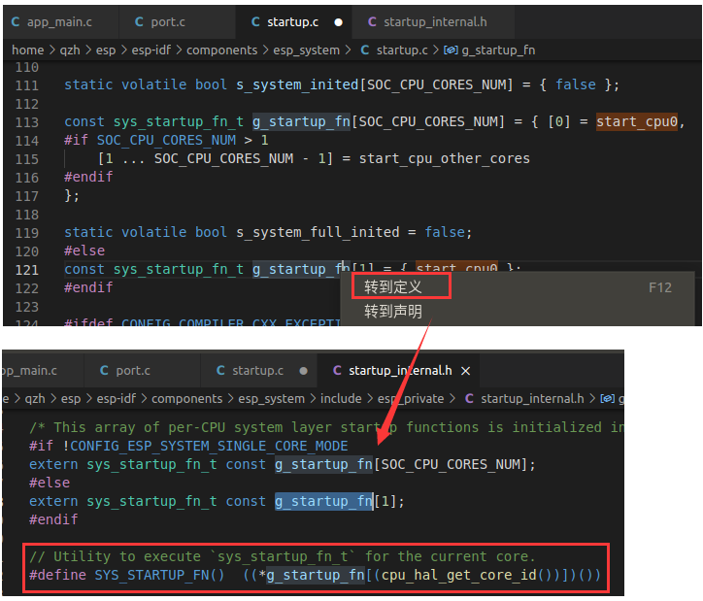Image resolution: width=703 pixels, height=601 pixels.
Task: Click 'start_cpu0' on line 113
Action: coord(637,121)
